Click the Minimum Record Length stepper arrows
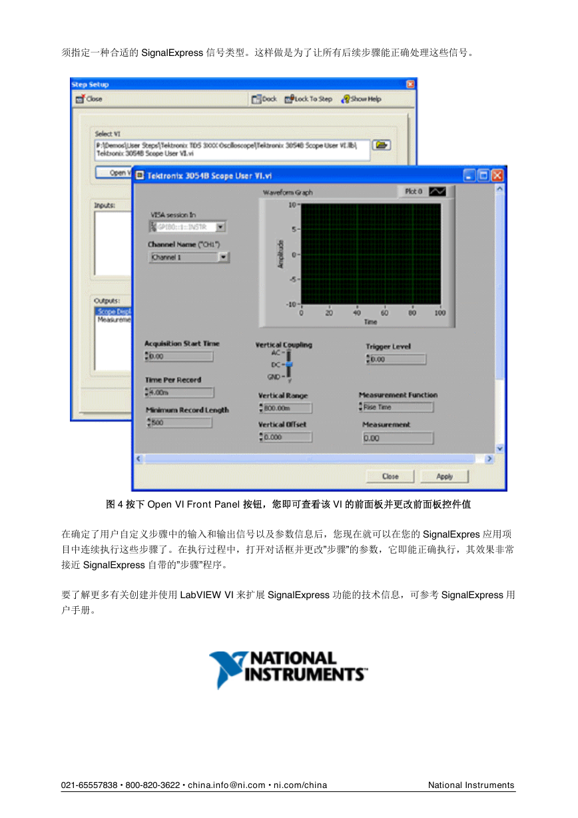The image size is (578, 818). (x=148, y=422)
